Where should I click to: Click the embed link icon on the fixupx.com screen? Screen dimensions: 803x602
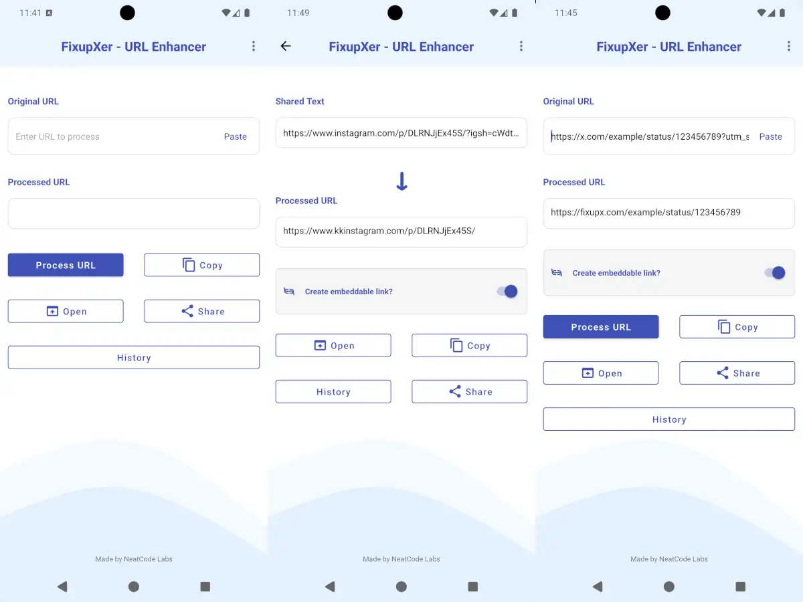557,273
